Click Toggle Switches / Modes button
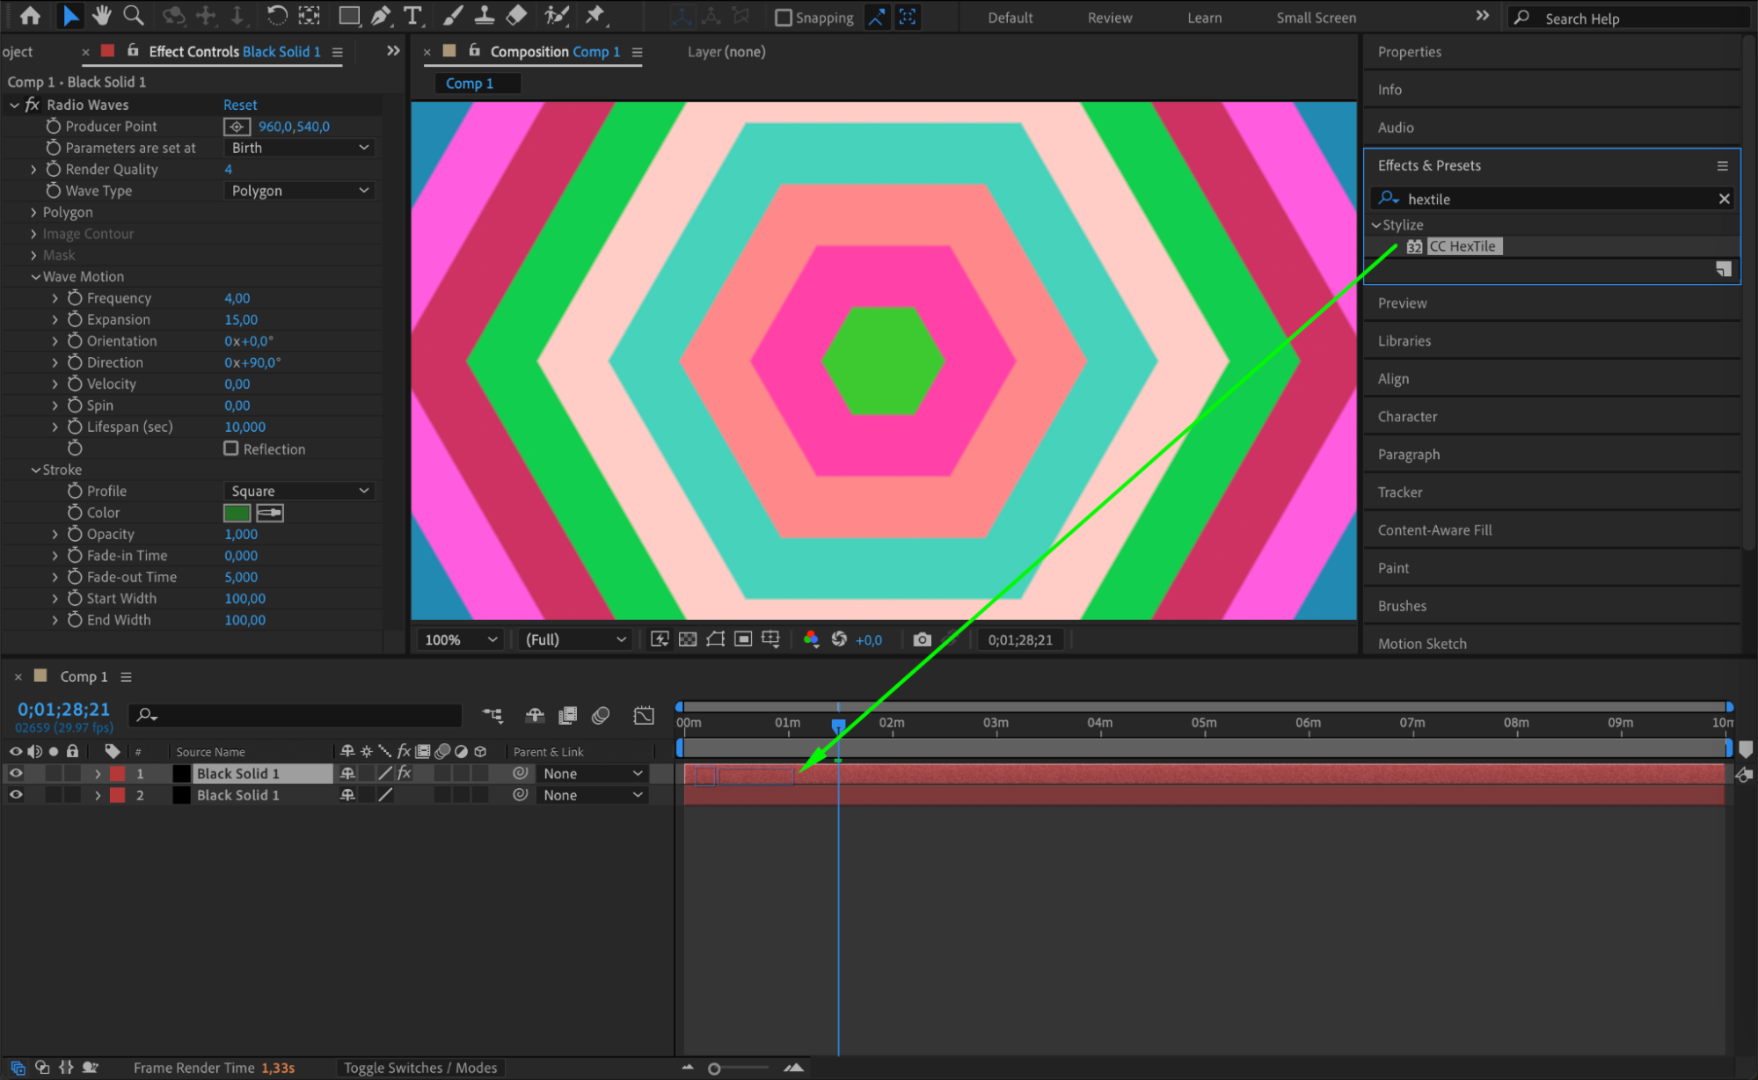 point(419,1067)
